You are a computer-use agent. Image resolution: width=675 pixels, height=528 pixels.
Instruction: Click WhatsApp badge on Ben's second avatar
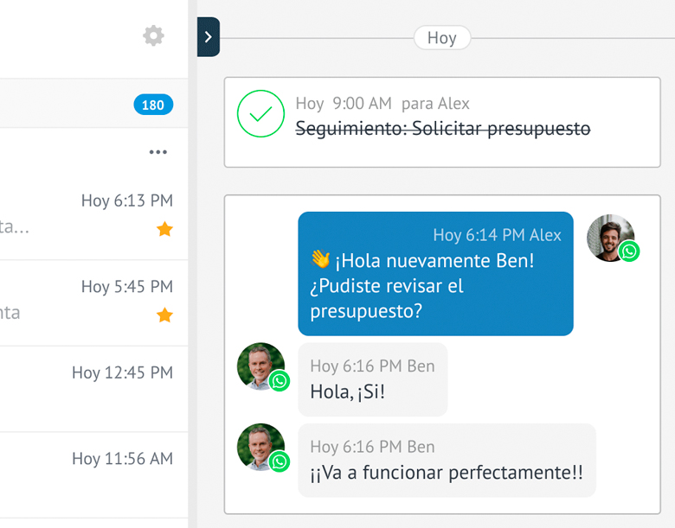(x=279, y=461)
